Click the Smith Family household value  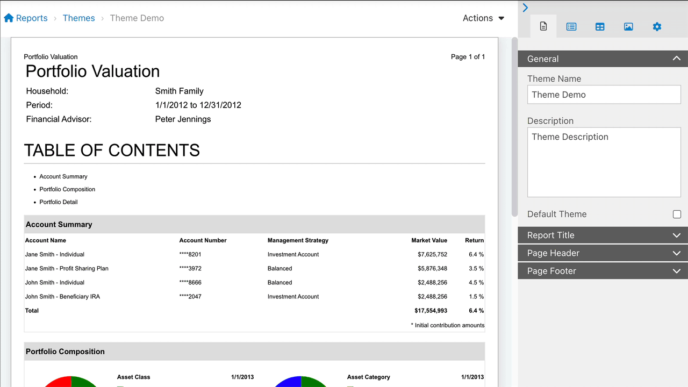[179, 91]
